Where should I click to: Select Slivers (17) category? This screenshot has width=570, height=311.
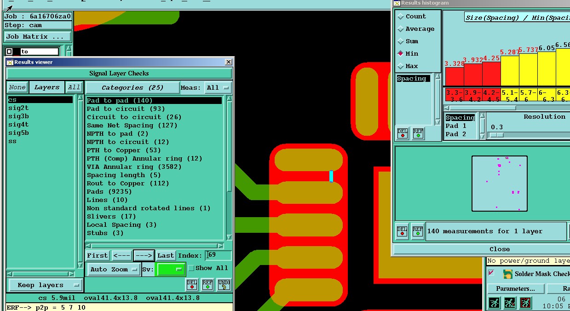pyautogui.click(x=154, y=216)
